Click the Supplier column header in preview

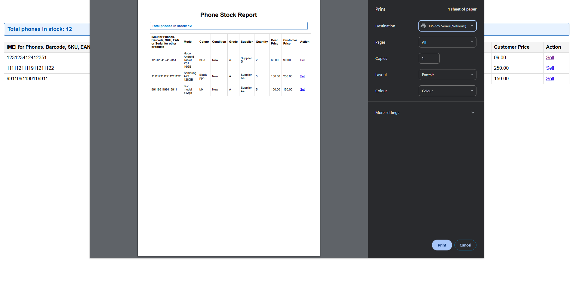pos(247,42)
